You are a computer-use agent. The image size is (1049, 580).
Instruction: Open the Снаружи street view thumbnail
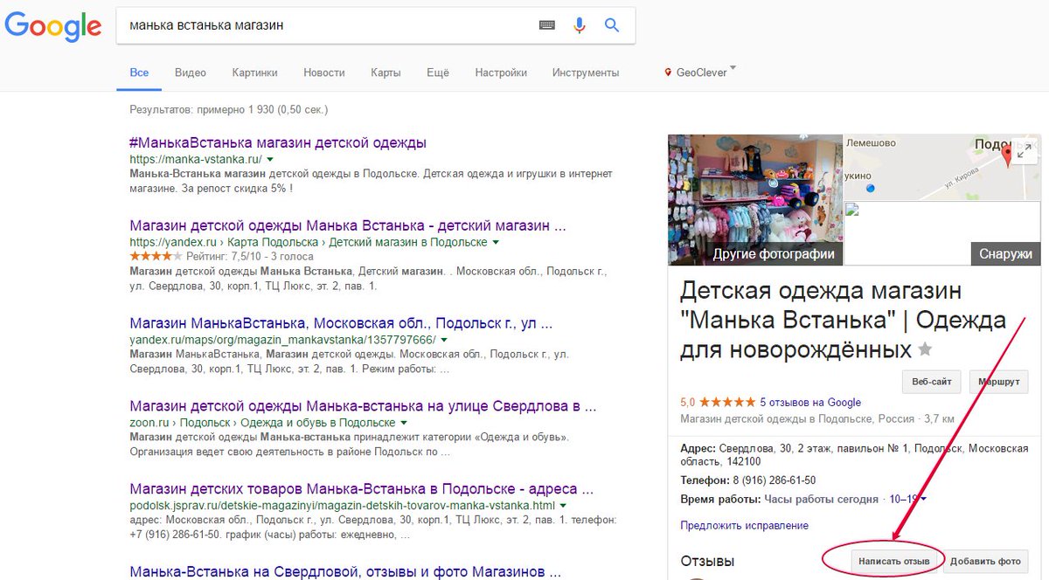(x=942, y=234)
